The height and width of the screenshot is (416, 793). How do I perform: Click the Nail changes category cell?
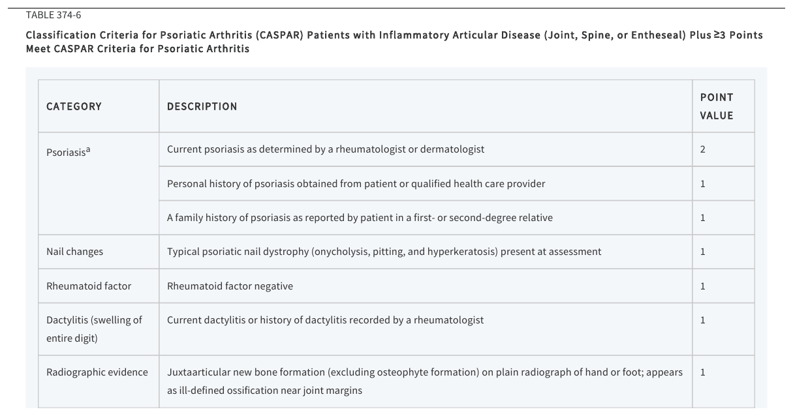pos(99,252)
